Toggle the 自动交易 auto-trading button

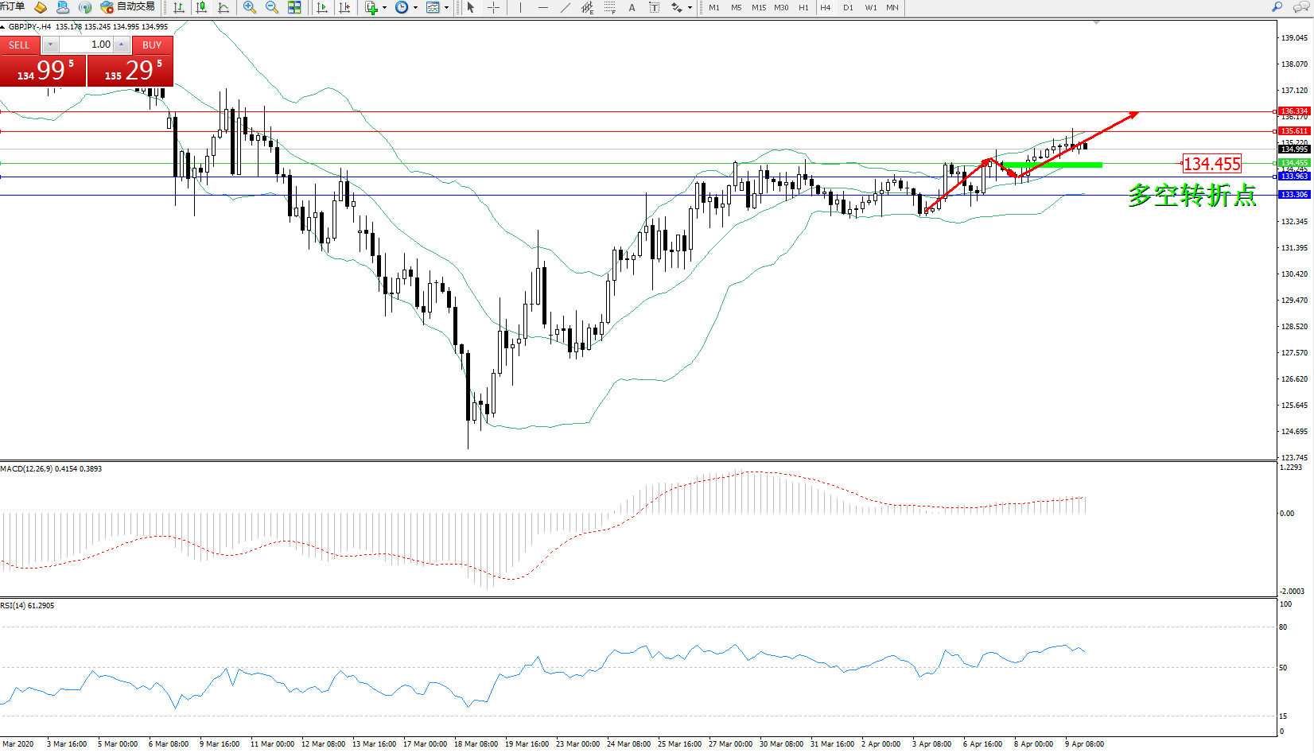pos(127,7)
